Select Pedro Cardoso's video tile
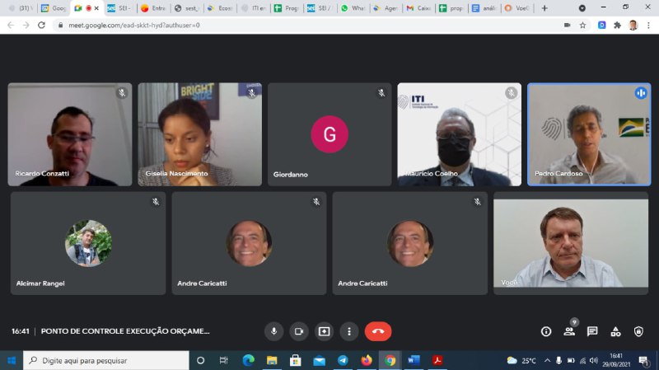The image size is (659, 370). pos(589,134)
